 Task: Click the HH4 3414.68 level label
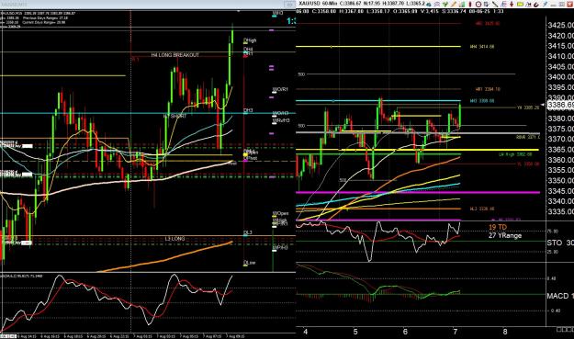tap(482, 47)
